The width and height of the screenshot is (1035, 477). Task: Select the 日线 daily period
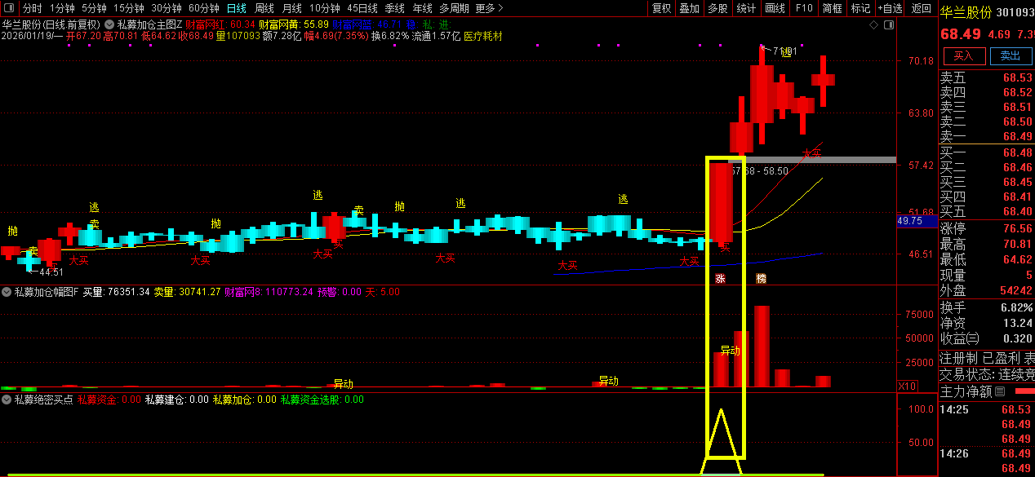pyautogui.click(x=237, y=8)
